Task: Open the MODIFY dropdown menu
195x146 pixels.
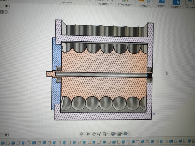Action: coord(66,2)
